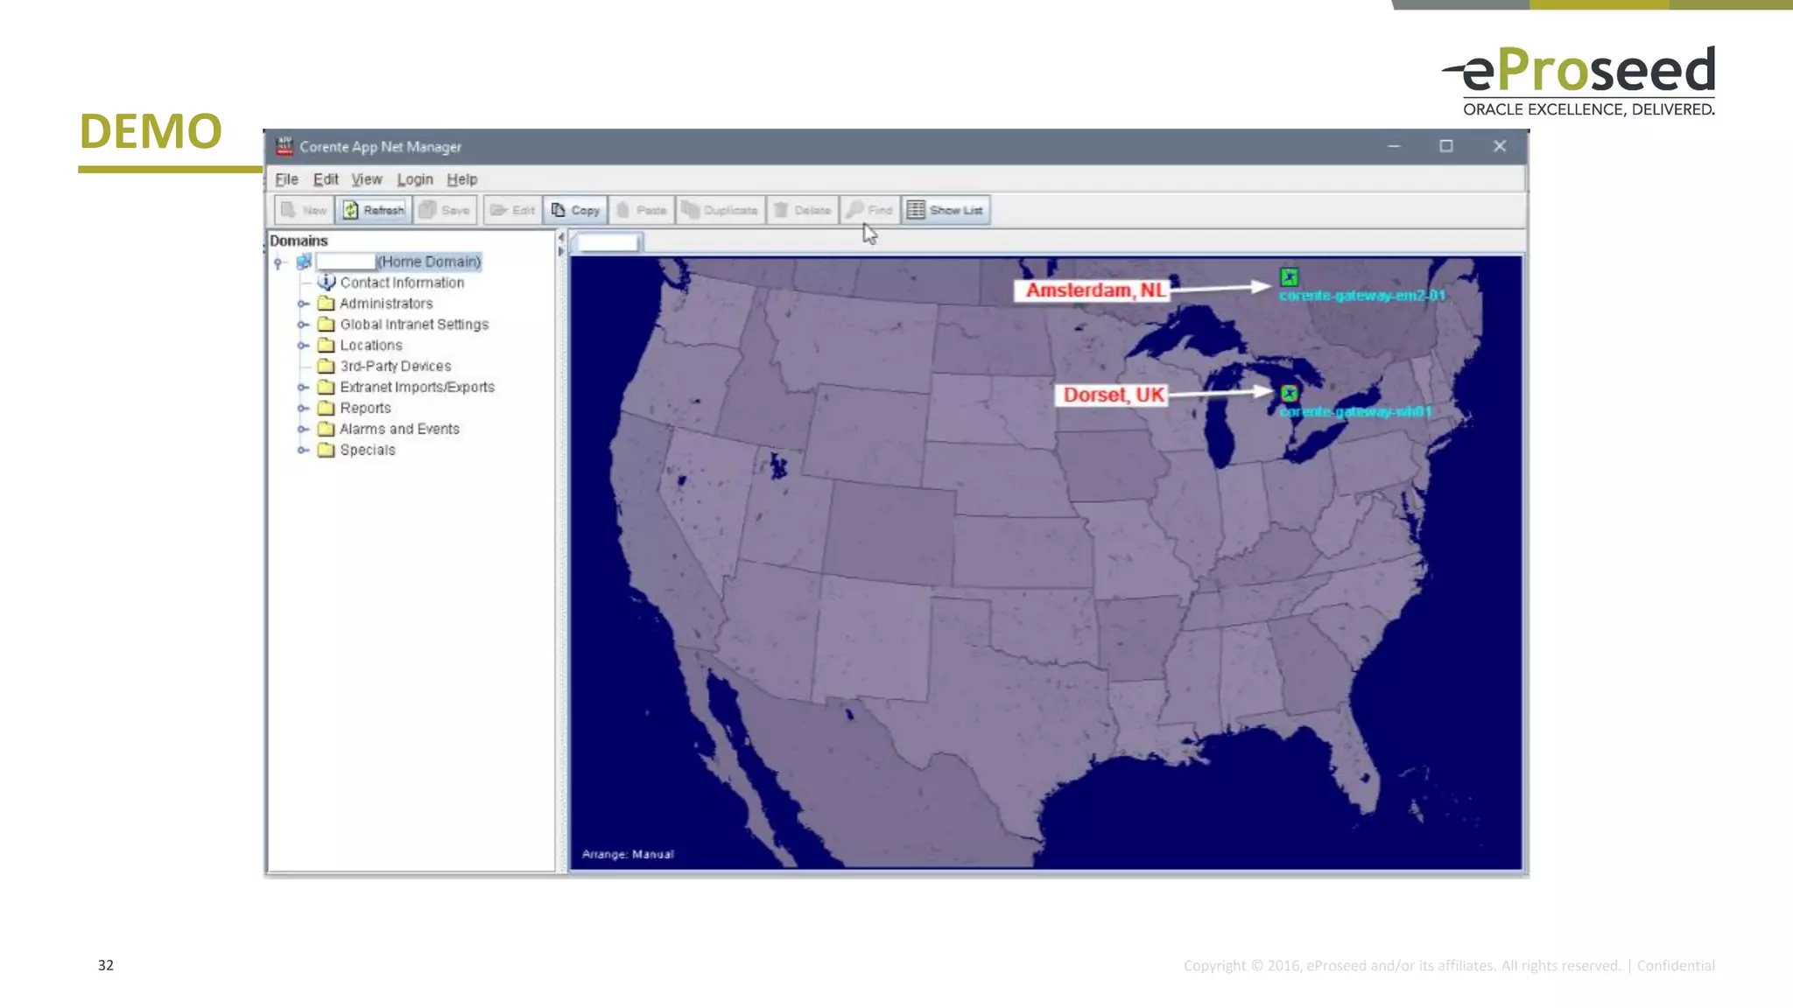1793x1008 pixels.
Task: Click the Duplicate toolbar button
Action: (720, 210)
